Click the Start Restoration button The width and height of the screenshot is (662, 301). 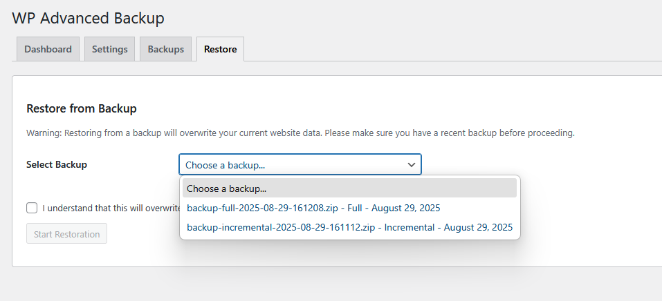(66, 233)
